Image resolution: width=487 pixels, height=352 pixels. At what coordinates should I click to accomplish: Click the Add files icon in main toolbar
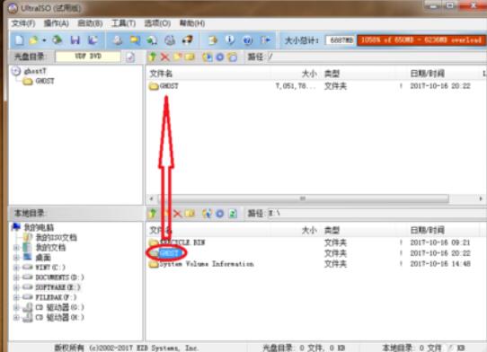coord(212,40)
